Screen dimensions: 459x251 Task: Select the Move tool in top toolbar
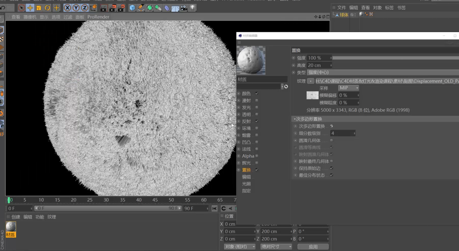coord(30,8)
